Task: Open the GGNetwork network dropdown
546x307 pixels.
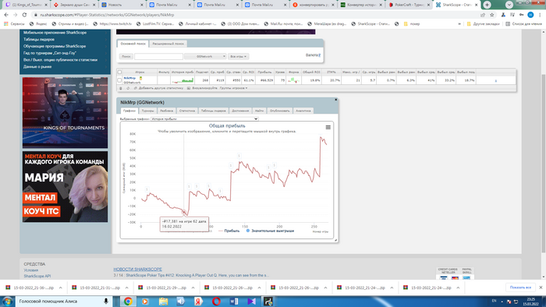Action: [205, 56]
